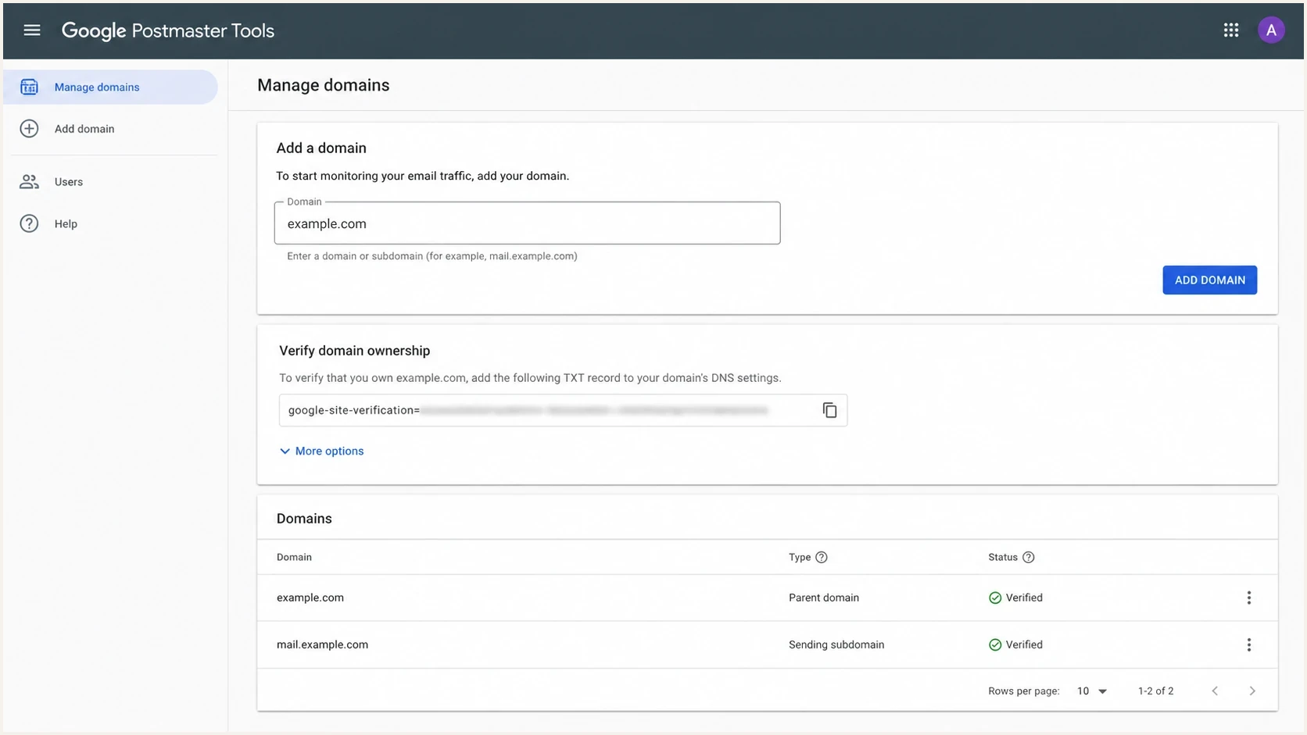This screenshot has height=735, width=1307.
Task: Click the verified checkmark for mail.example.com
Action: [994, 644]
